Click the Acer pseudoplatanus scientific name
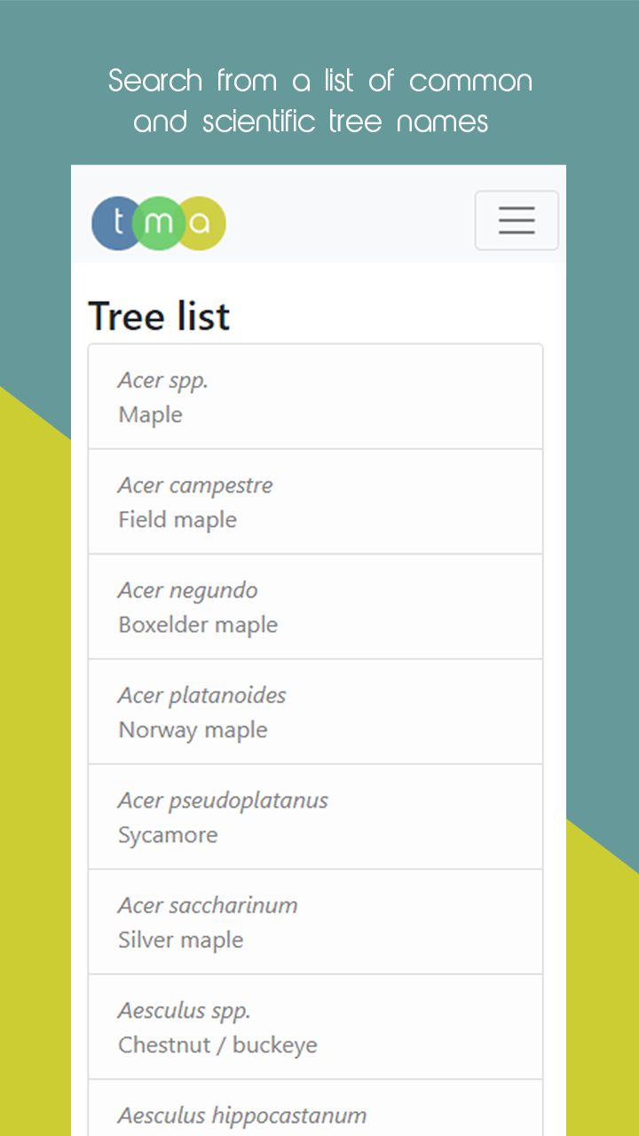This screenshot has height=1136, width=639. pyautogui.click(x=223, y=801)
